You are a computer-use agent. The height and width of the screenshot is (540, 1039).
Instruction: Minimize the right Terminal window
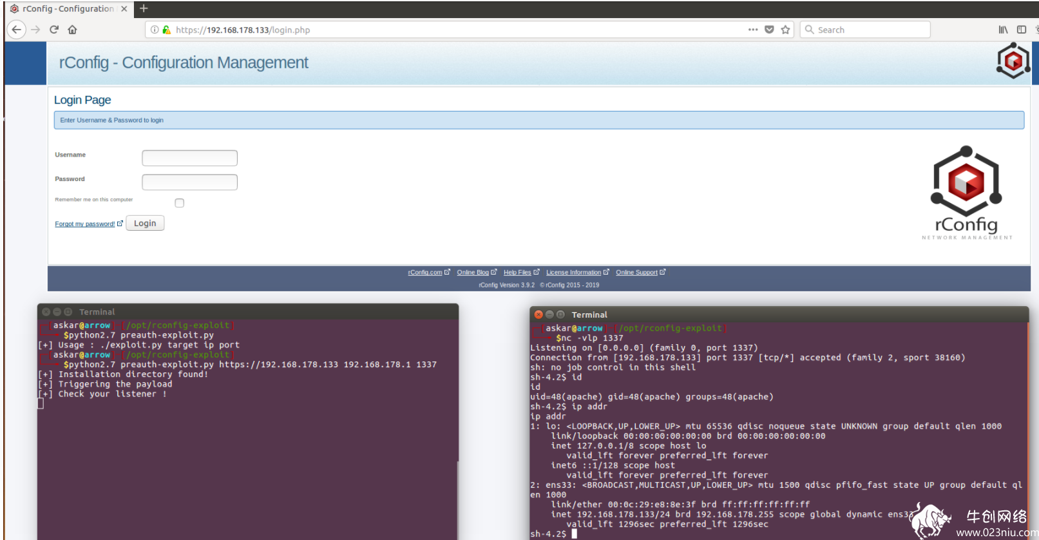tap(549, 314)
